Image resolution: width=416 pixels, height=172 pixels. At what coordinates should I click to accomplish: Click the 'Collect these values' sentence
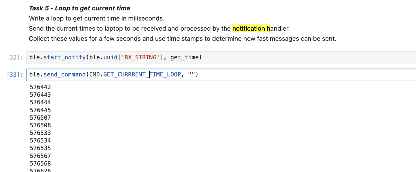coord(182,39)
